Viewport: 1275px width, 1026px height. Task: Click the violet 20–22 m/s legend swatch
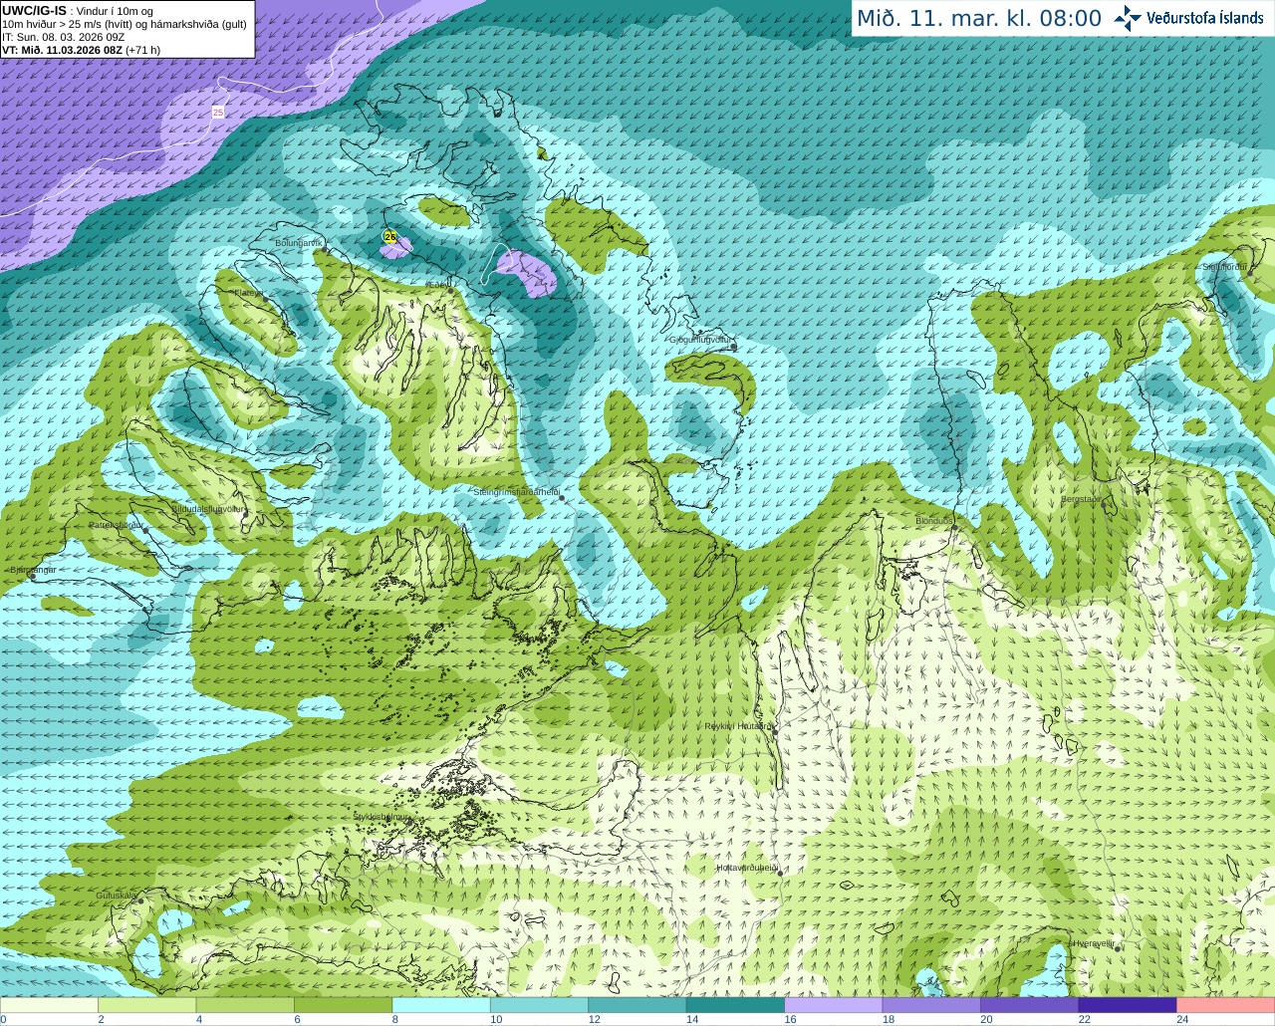(1030, 1005)
